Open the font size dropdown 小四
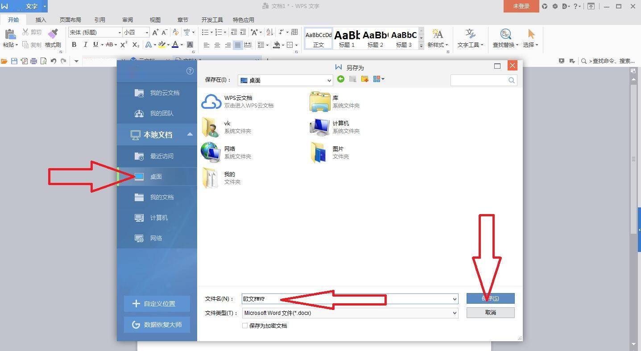The height and width of the screenshot is (351, 641). click(x=147, y=32)
